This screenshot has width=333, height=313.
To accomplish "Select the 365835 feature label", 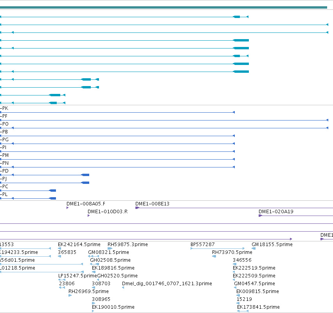I will click(x=67, y=252).
